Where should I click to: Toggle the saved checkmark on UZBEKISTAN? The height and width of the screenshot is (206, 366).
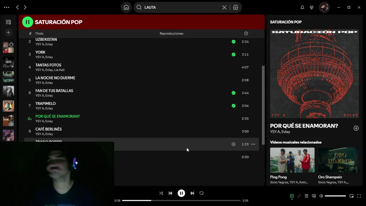pos(234,42)
